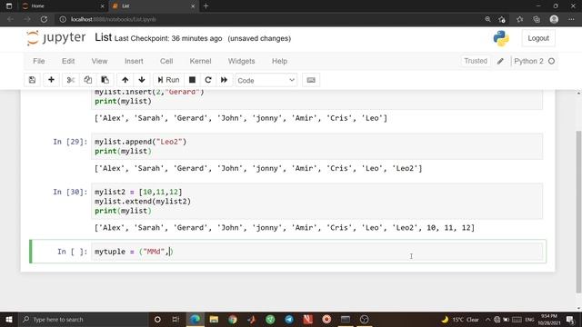Switch to the List browser tab
Image resolution: width=582 pixels, height=327 pixels.
click(153, 6)
